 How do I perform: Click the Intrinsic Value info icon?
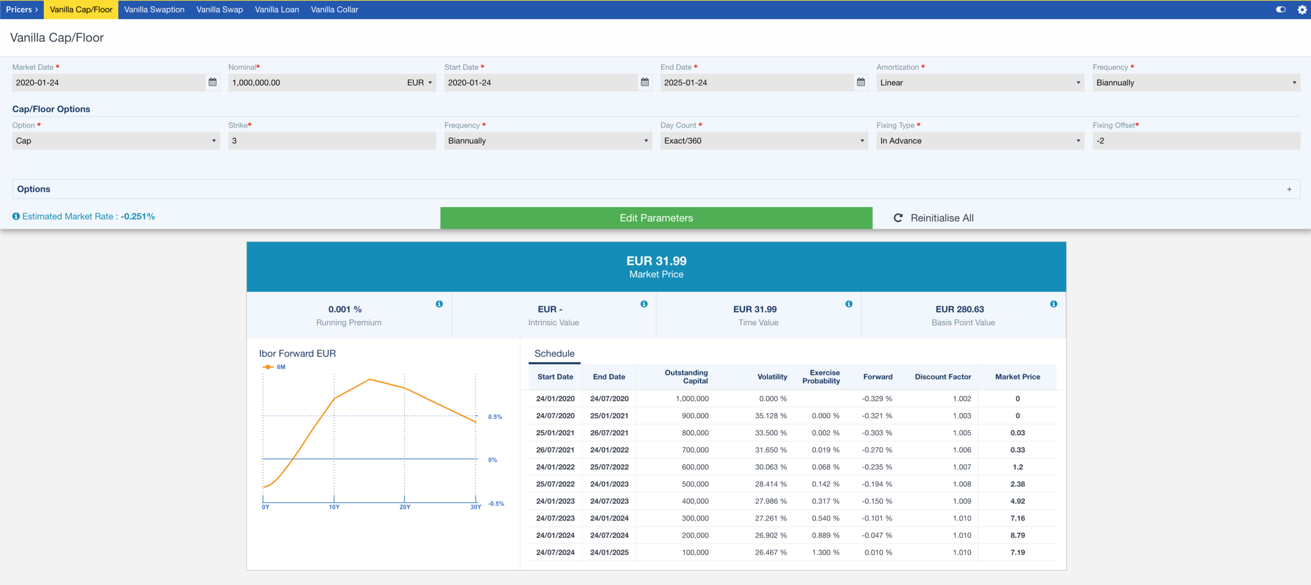644,304
